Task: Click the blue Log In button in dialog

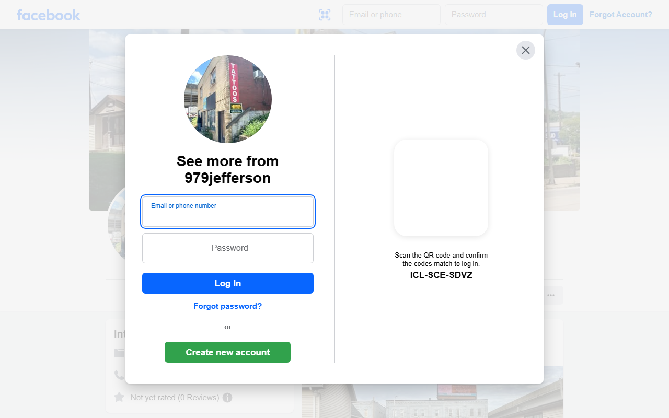Action: coord(228,283)
